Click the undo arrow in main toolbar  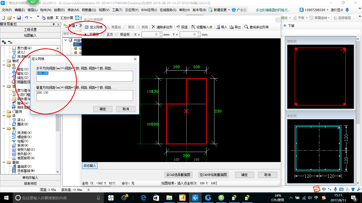pos(27,18)
